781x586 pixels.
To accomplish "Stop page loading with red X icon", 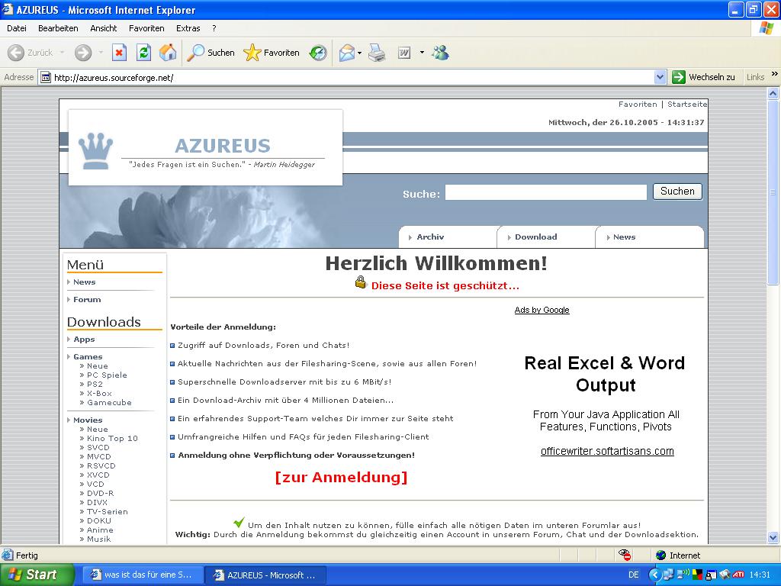I will point(119,53).
